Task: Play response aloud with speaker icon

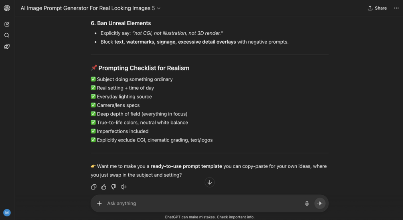Action: [124, 187]
